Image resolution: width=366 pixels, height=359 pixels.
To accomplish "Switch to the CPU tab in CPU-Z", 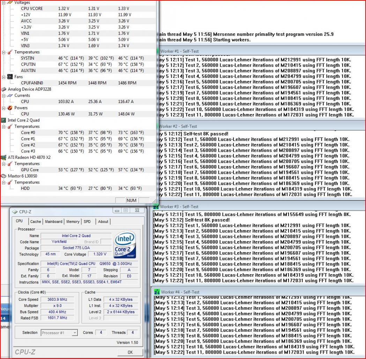I will click(20, 221).
